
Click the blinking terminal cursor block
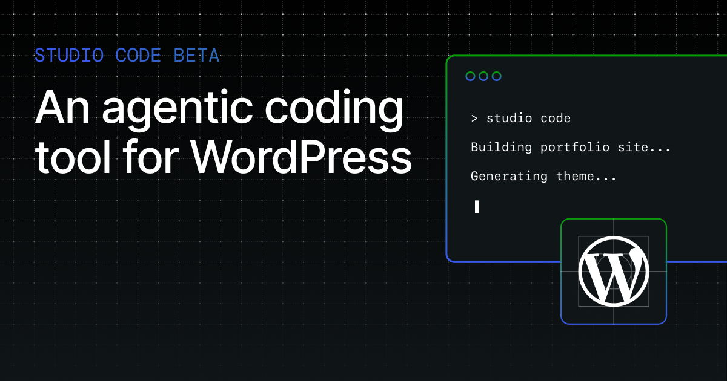click(x=477, y=207)
